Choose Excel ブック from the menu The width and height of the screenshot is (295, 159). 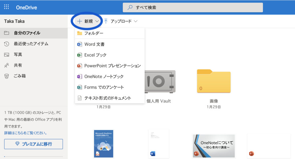pyautogui.click(x=110, y=55)
